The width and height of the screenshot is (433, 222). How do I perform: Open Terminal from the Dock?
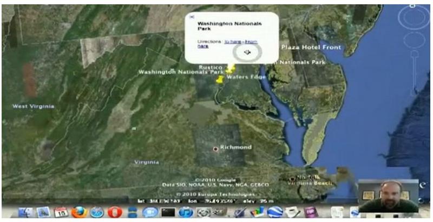click(x=168, y=212)
